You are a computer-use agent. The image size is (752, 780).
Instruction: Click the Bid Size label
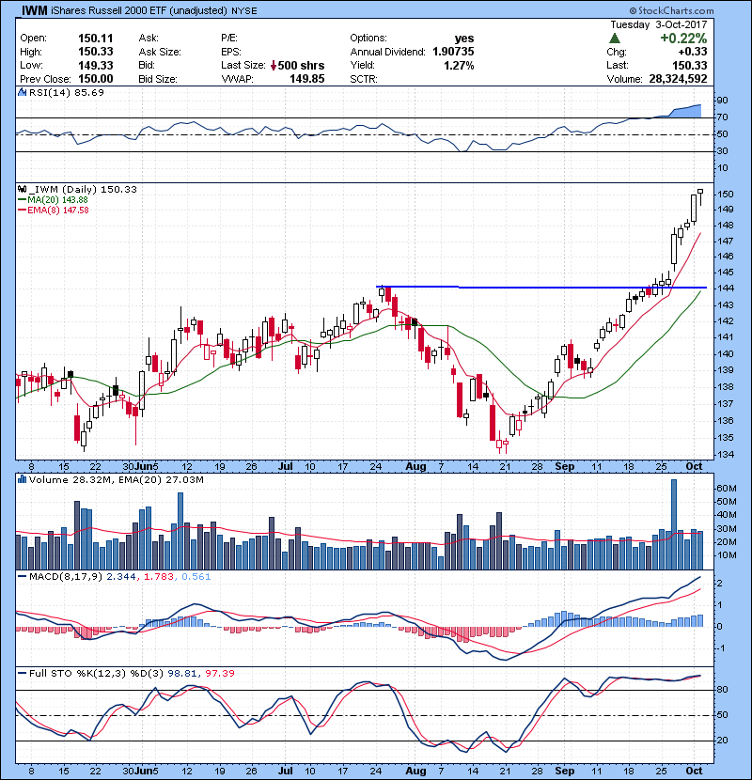[158, 79]
